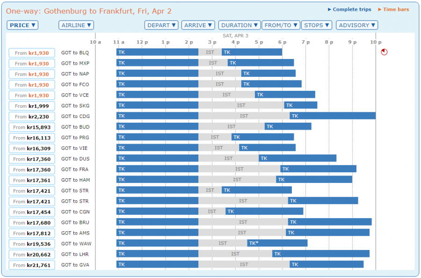Select the kr2,230 fare to CDG
The image size is (421, 278).
point(31,117)
